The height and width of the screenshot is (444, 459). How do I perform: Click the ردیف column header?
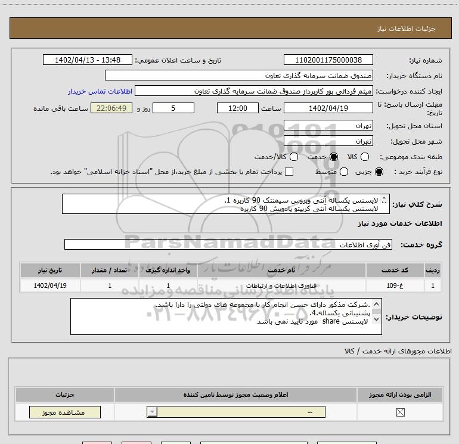click(433, 270)
